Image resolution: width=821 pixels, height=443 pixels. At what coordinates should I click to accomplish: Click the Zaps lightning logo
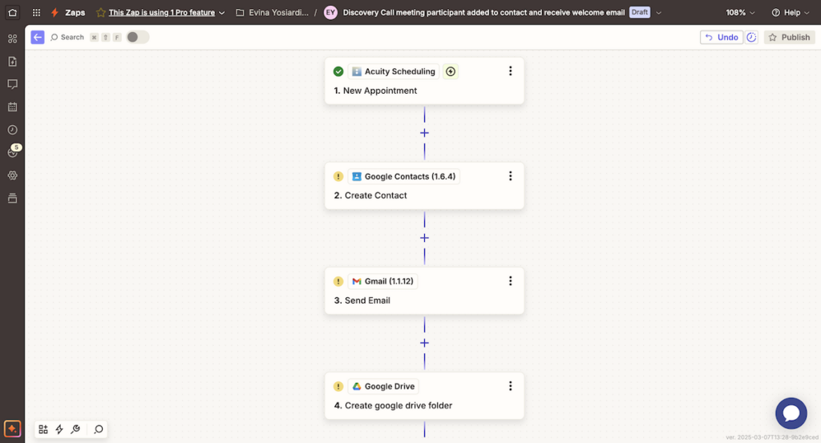(x=55, y=13)
